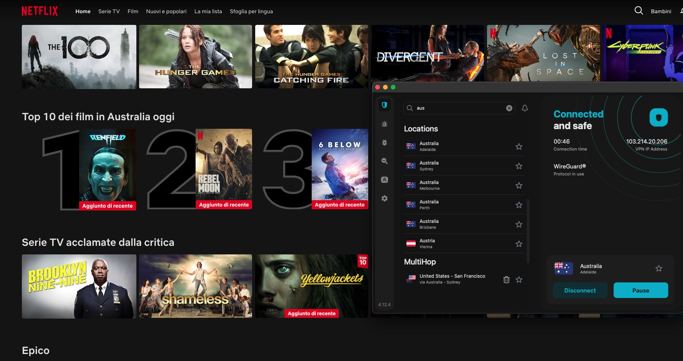The width and height of the screenshot is (683, 361).
Task: Focus the location search field
Action: [x=459, y=108]
